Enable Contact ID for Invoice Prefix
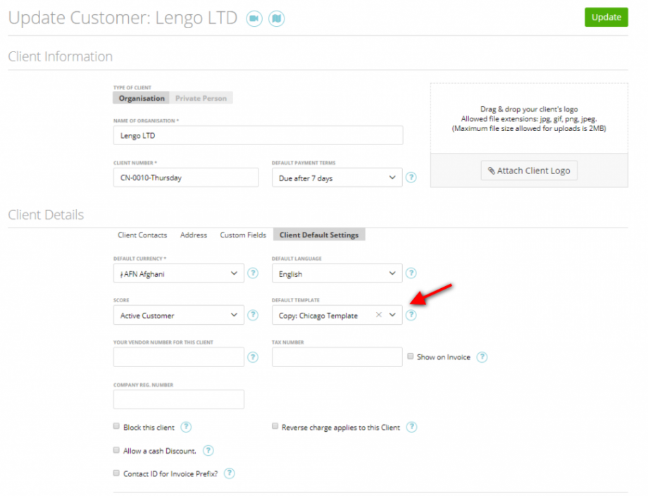This screenshot has width=648, height=496. tap(116, 473)
